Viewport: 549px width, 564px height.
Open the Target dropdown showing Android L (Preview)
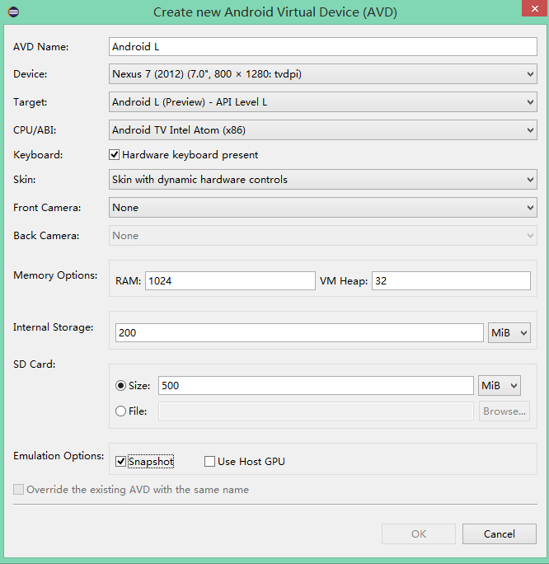pyautogui.click(x=323, y=102)
